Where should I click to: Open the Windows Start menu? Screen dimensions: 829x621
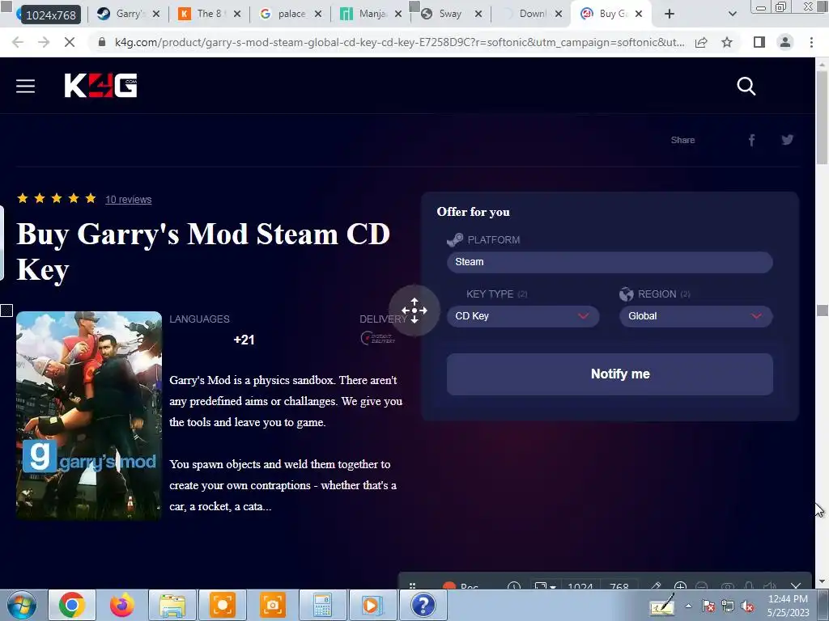[x=21, y=605]
